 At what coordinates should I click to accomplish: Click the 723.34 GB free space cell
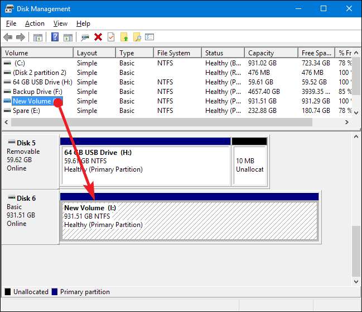[316, 63]
